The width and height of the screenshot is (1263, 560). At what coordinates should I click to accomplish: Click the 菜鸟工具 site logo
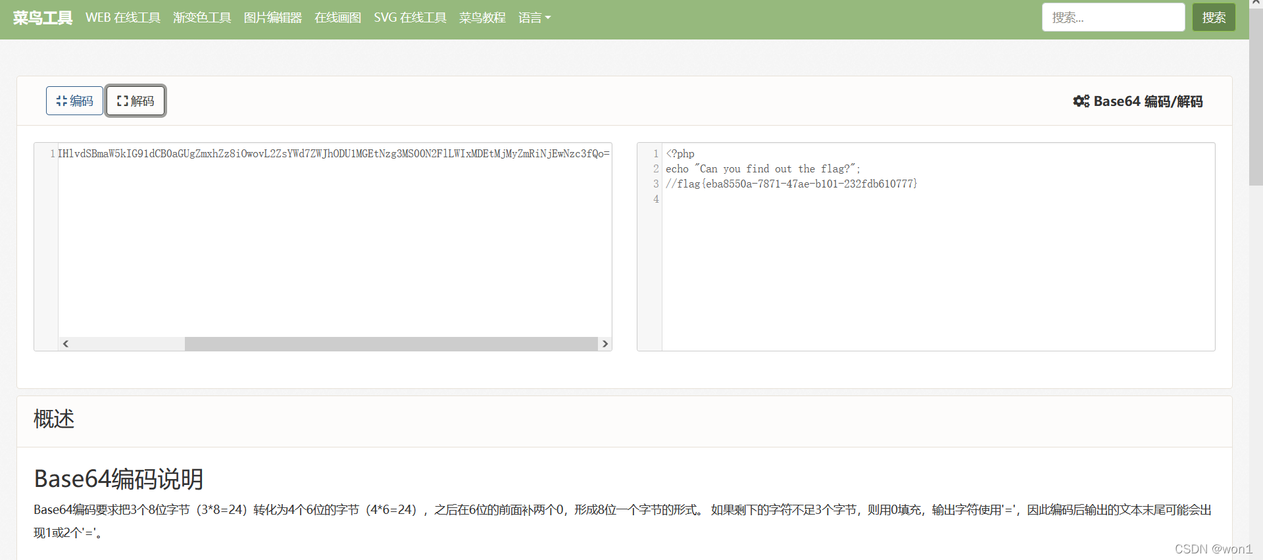coord(43,18)
